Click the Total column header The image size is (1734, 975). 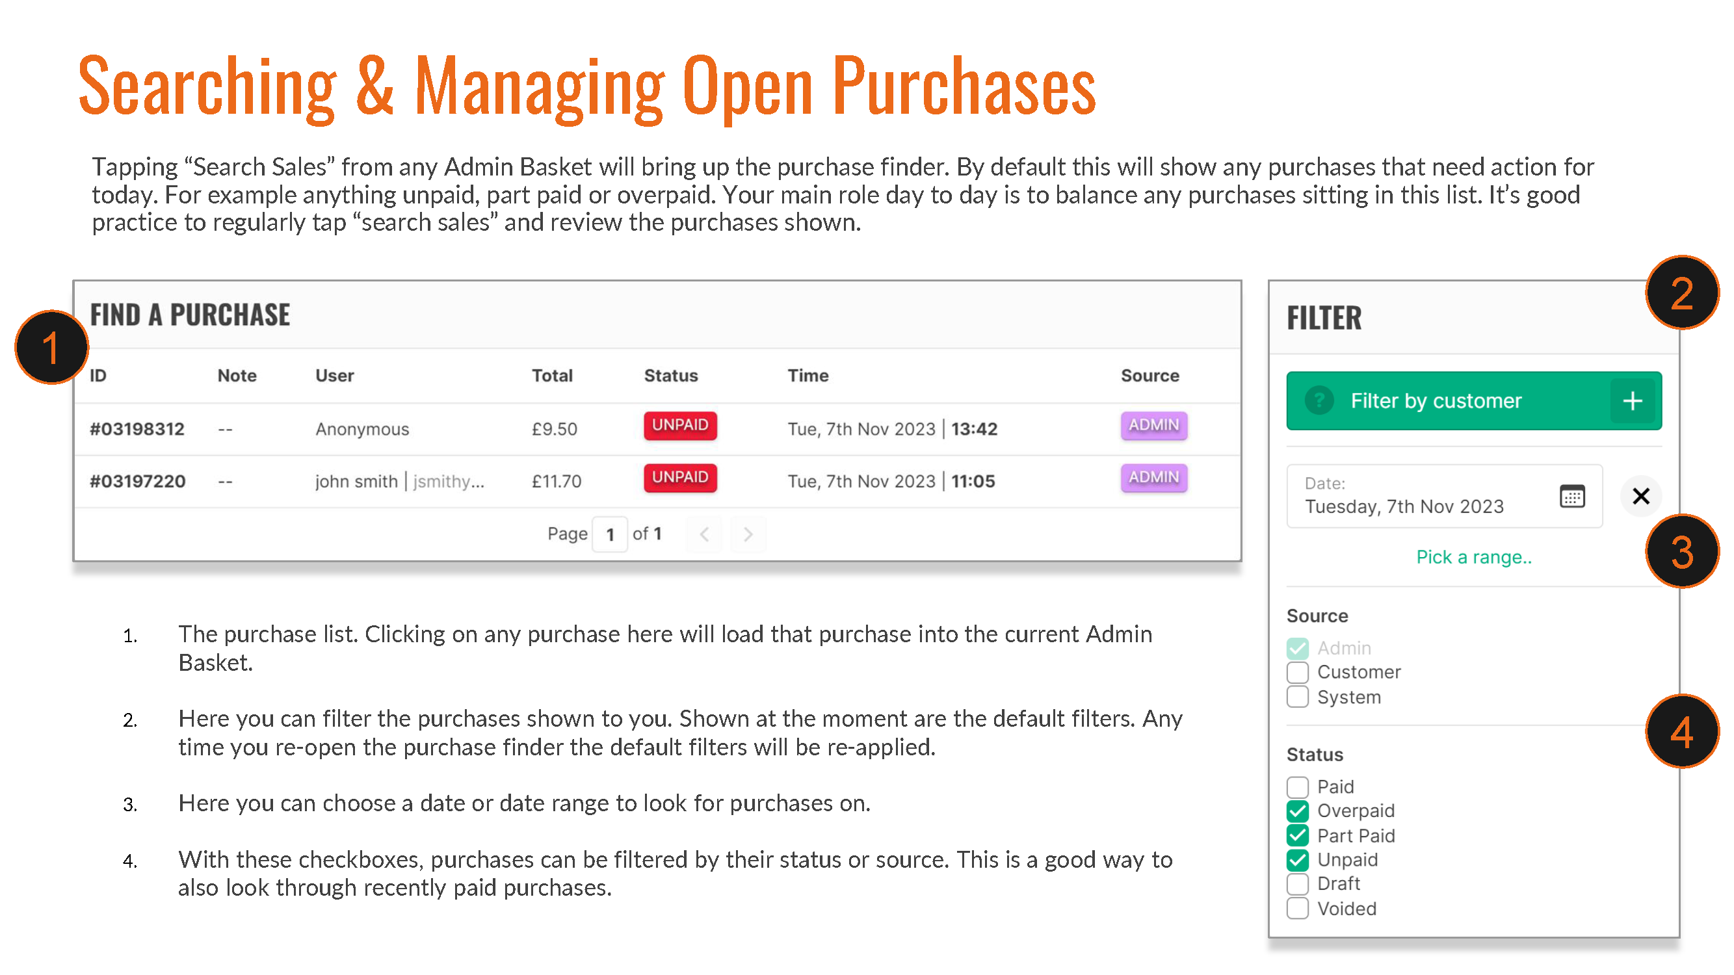552,376
